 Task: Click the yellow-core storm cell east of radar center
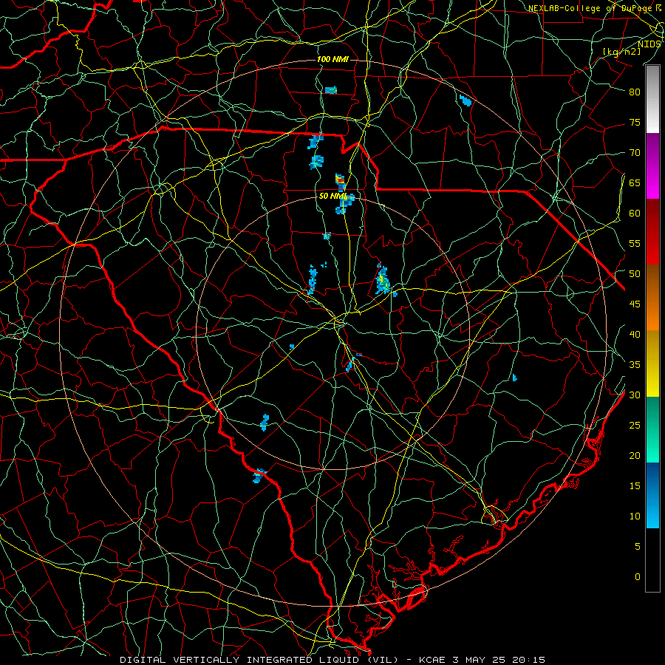pos(382,280)
